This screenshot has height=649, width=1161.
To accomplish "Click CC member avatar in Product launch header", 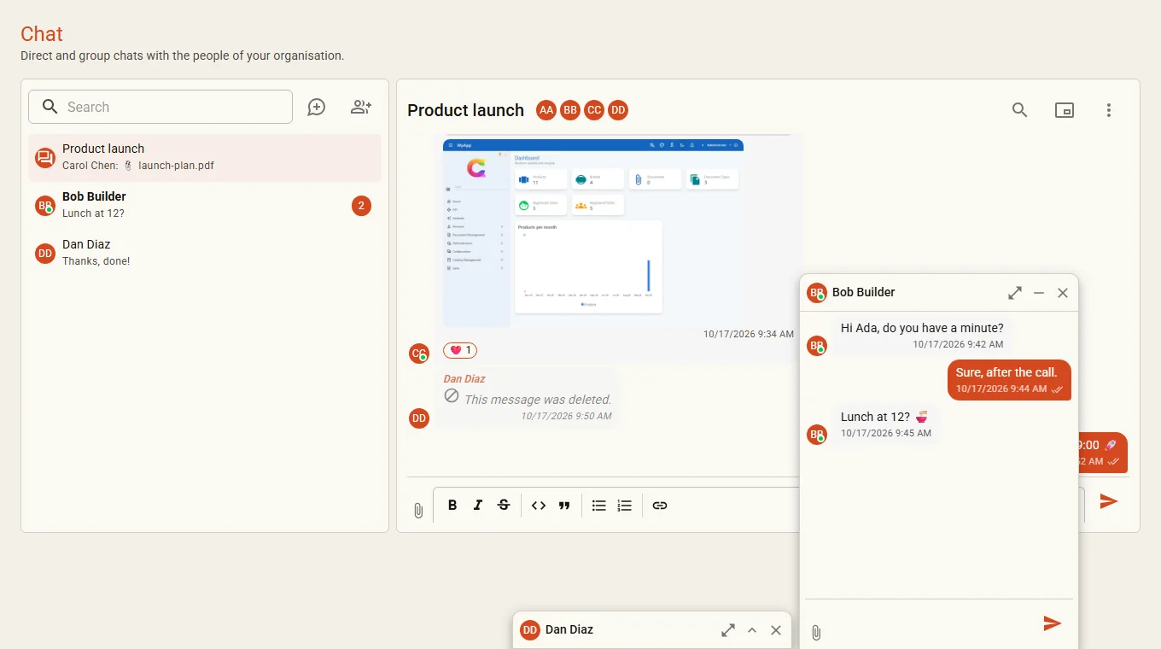I will point(594,110).
